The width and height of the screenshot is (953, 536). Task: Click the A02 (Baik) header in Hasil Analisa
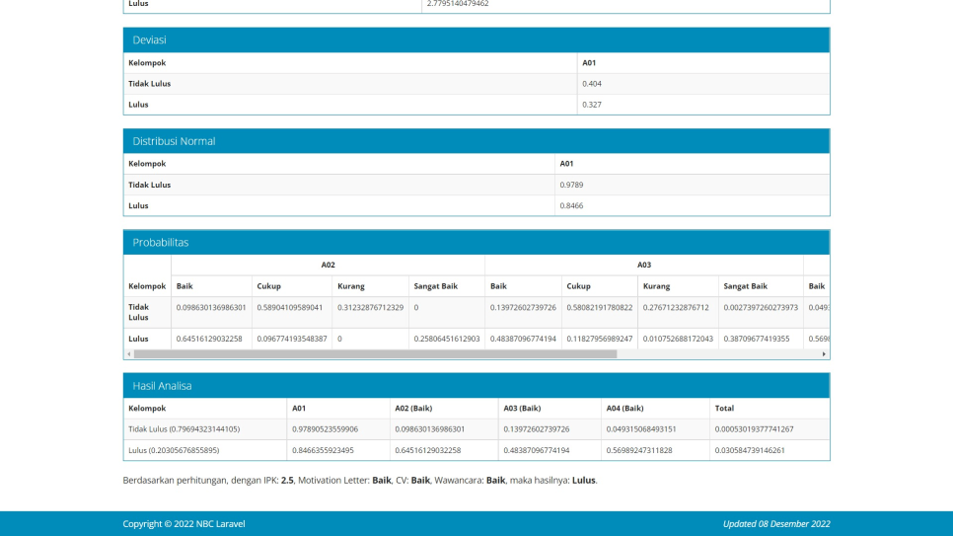[413, 409]
